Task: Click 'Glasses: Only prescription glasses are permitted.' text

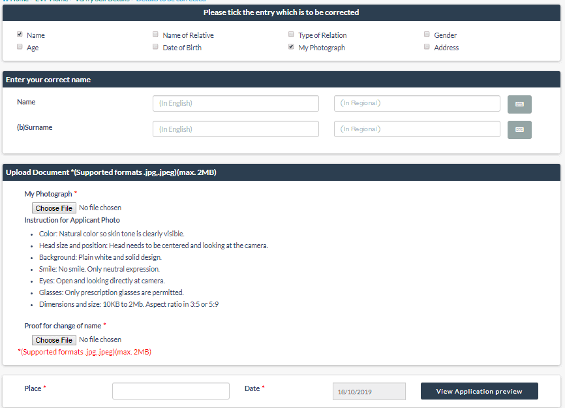Action: 112,292
